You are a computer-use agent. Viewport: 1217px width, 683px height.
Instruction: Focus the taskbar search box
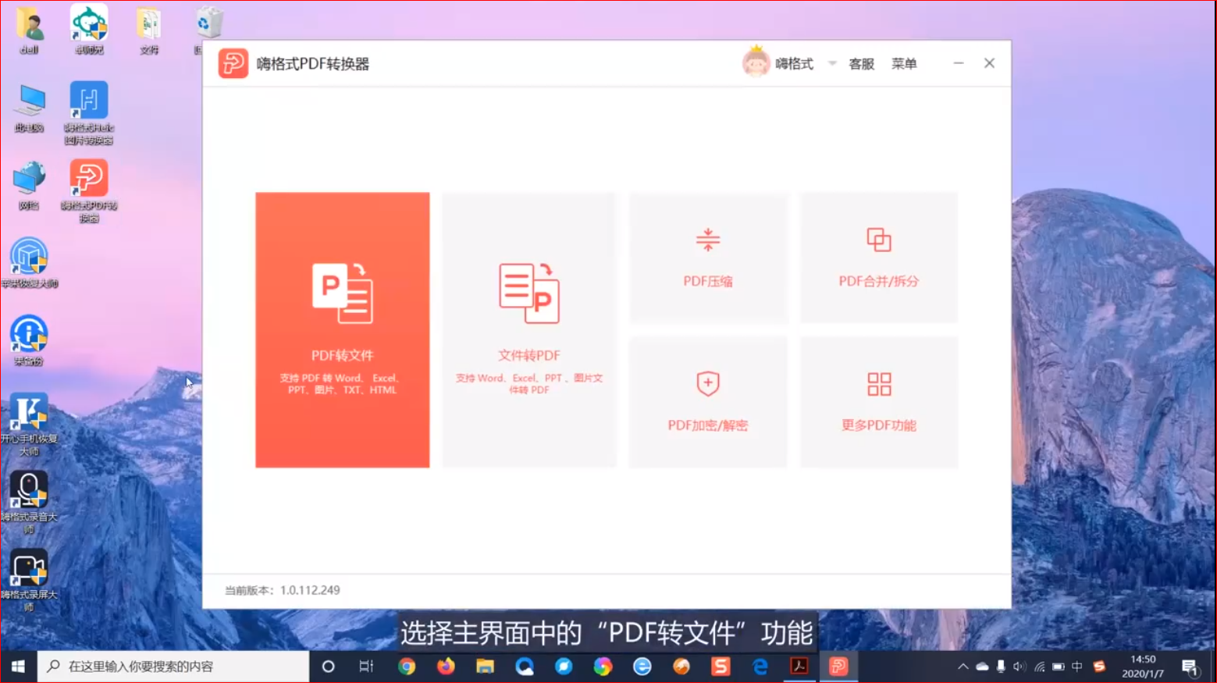click(x=173, y=666)
